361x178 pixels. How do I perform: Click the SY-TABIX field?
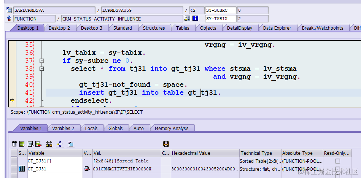click(221, 19)
